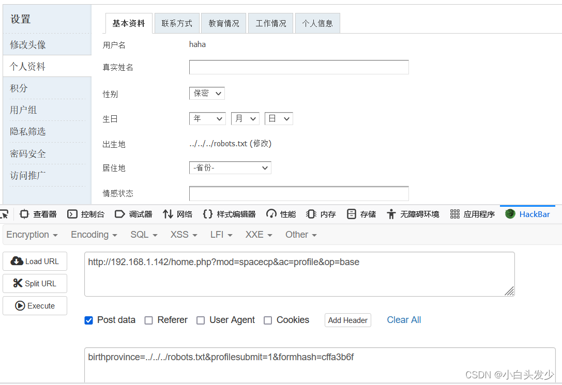Enable the Referer checkbox
Viewport: 562px width, 385px height.
point(148,320)
